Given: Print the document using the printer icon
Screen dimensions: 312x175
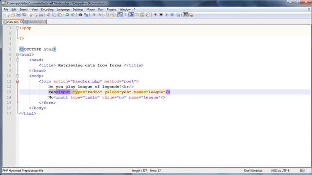Looking at the screenshot, I should coord(41,15).
